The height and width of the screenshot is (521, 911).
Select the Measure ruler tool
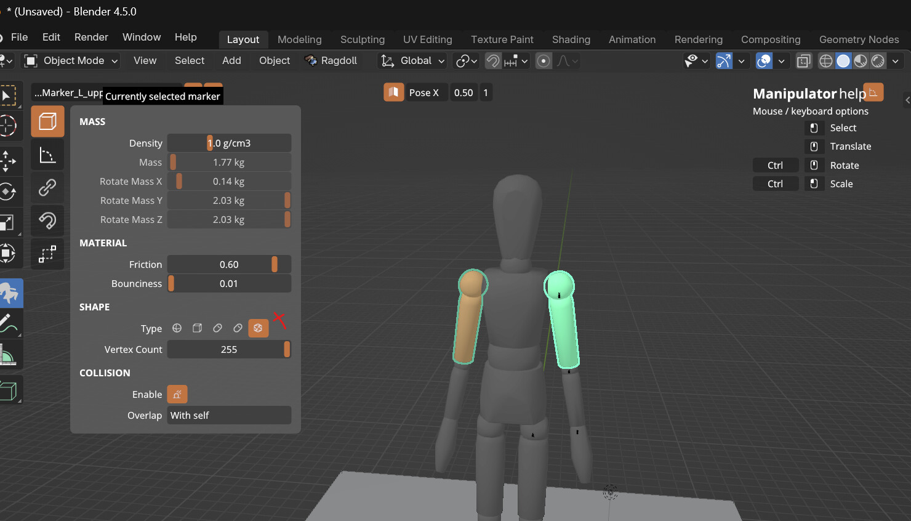(x=7, y=355)
